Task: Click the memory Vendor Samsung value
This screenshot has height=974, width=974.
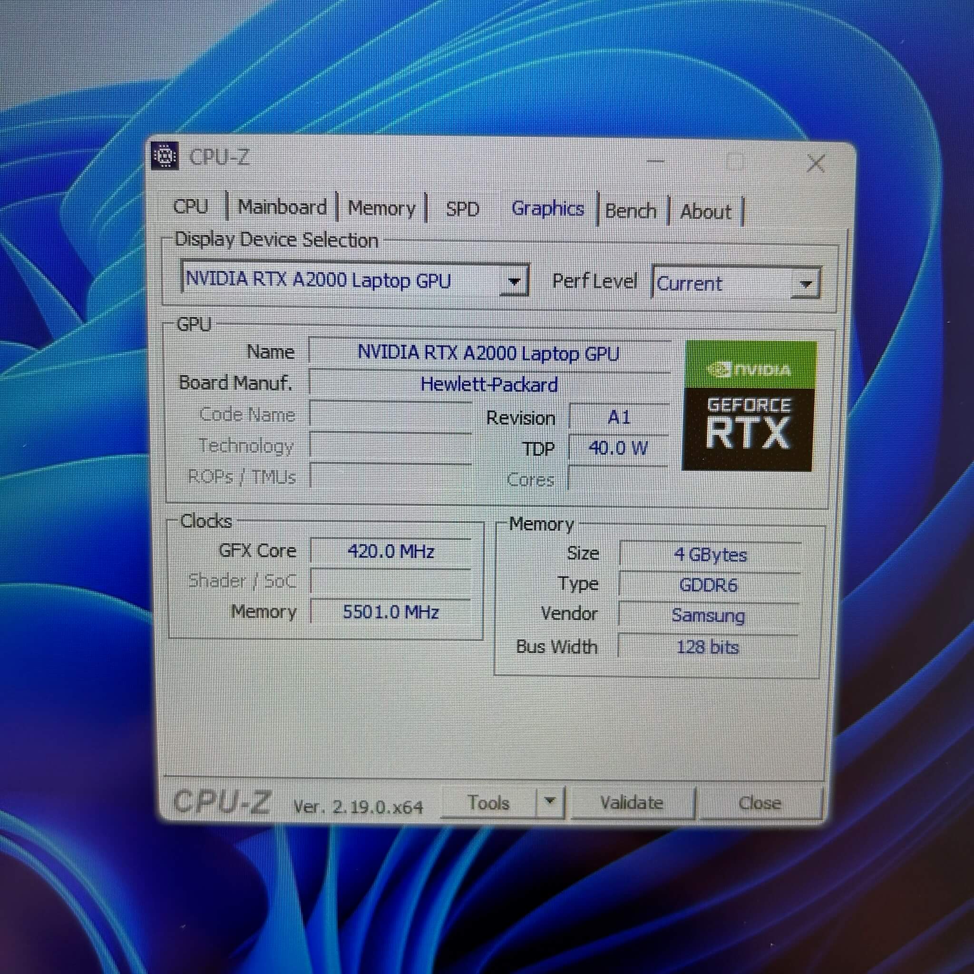Action: tap(708, 615)
